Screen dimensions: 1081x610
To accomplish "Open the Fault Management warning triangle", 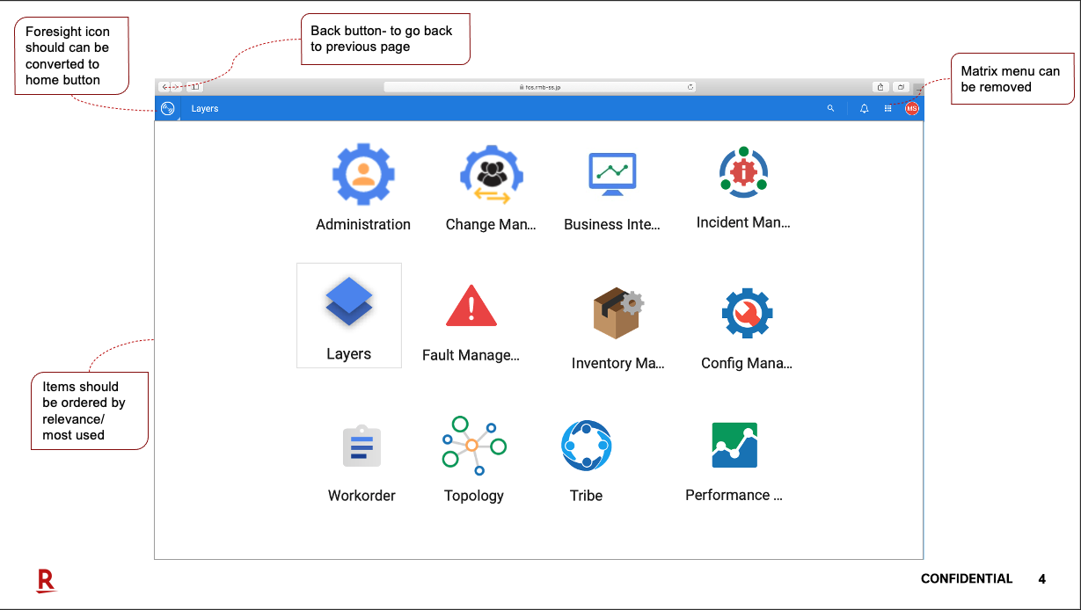I will [471, 305].
